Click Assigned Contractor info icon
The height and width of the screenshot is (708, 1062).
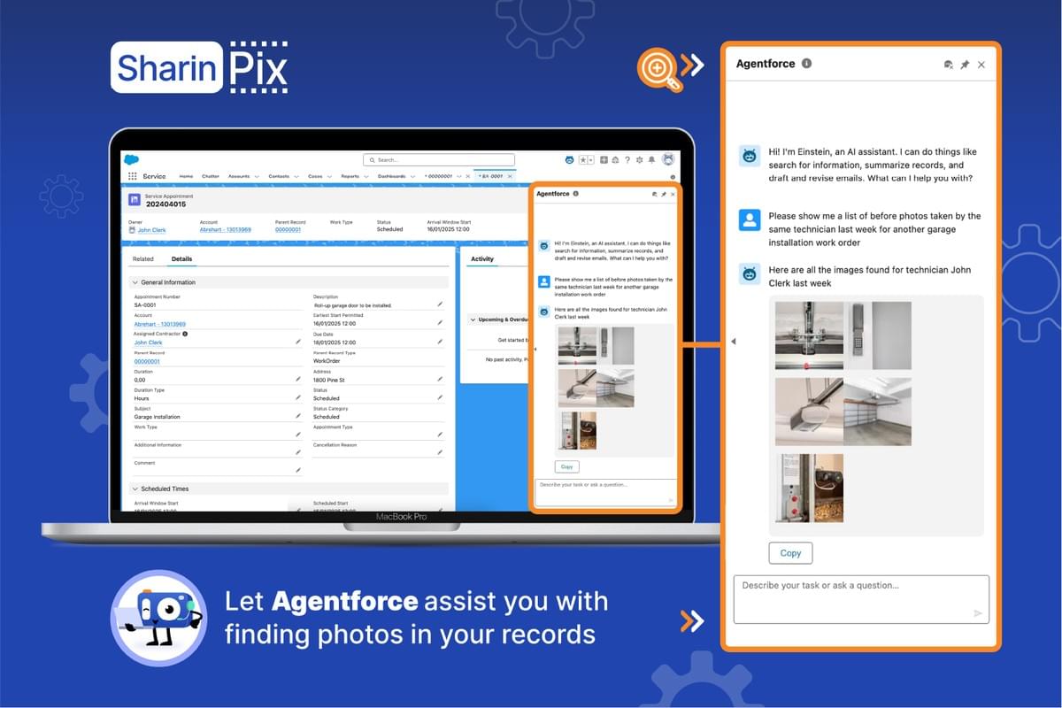coord(185,334)
